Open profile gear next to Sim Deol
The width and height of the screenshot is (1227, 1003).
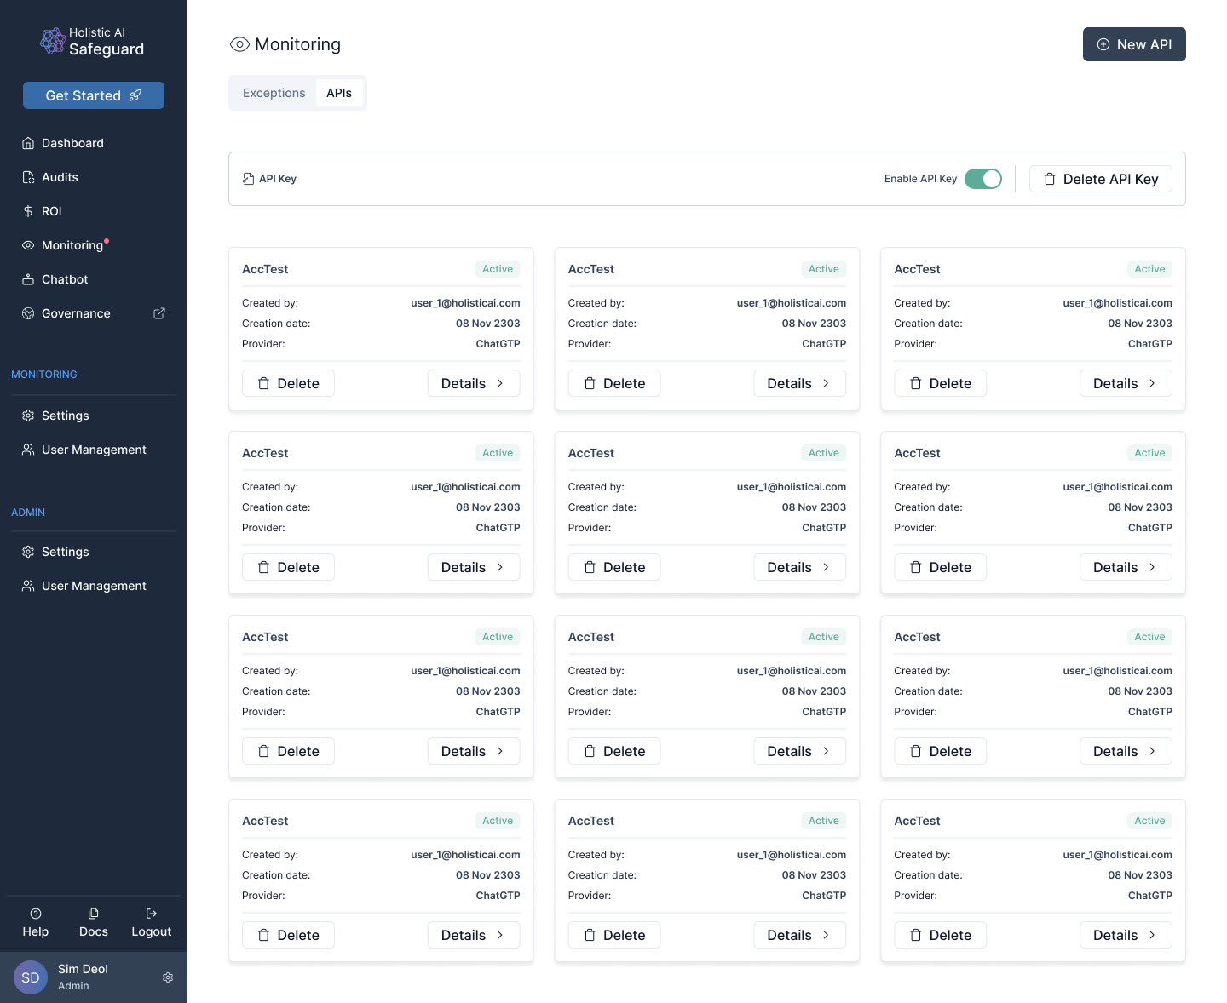coord(168,977)
